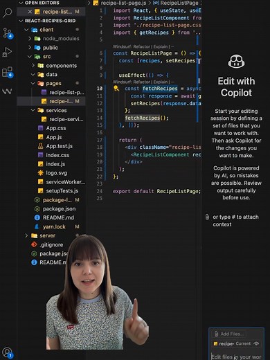Screen dimensions: 270x360
Task: Click the GitHub Copilot logo
Action: pos(236,62)
